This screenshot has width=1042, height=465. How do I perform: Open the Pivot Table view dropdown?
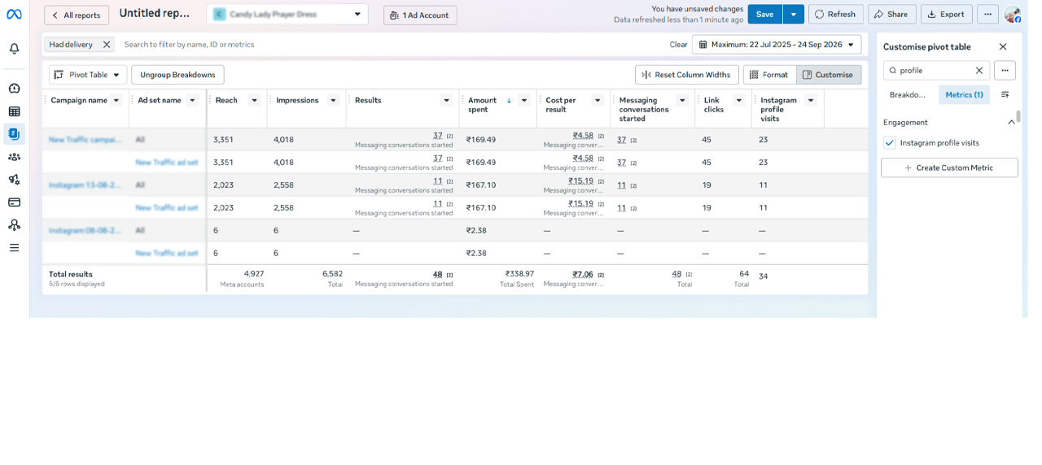88,75
